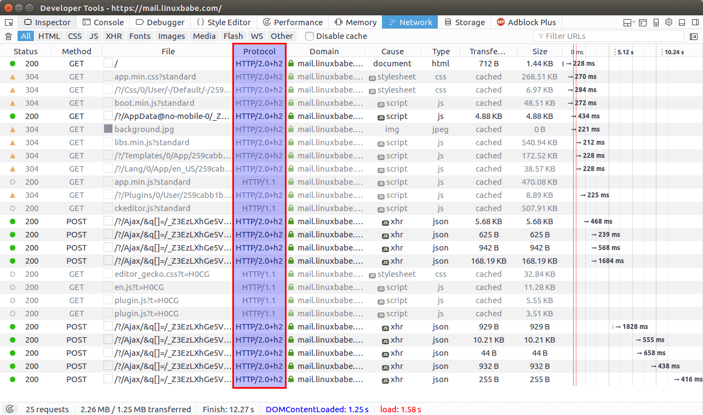Sort by the Size column header

(540, 52)
